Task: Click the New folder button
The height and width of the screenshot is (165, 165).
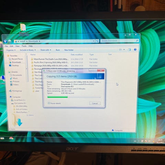Action: coord(69,50)
